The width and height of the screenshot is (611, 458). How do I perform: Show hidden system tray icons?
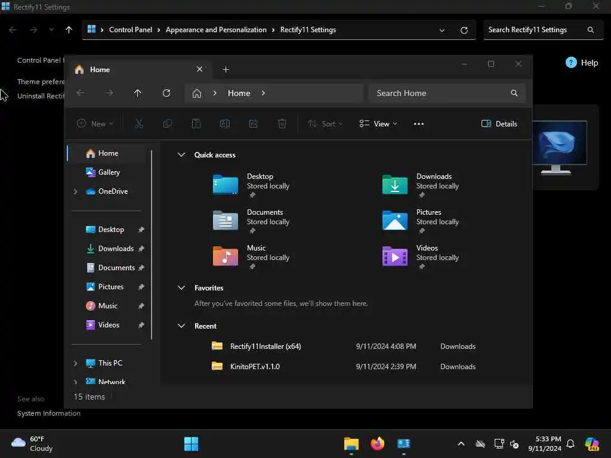[x=461, y=444]
